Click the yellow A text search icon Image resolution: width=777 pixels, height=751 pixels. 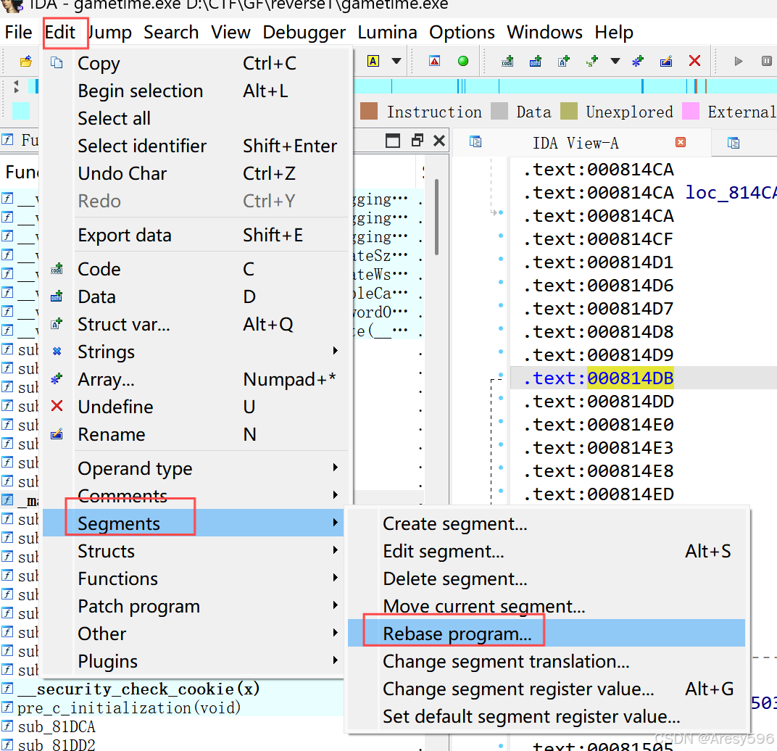(373, 61)
